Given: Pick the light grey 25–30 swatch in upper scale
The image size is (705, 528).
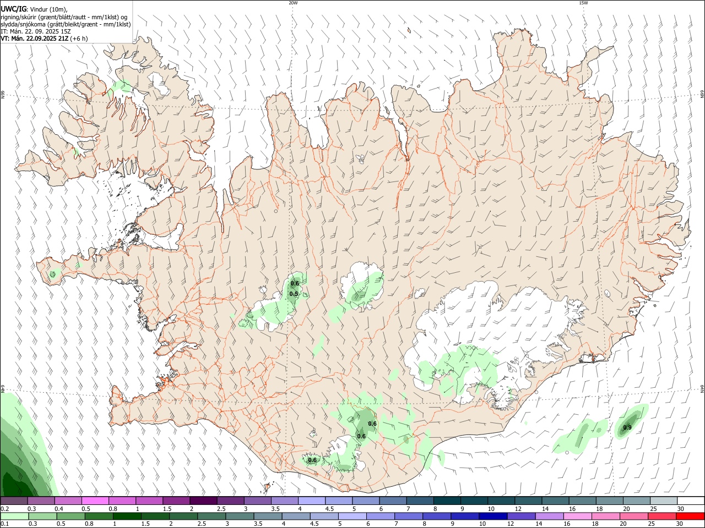Looking at the screenshot, I should pyautogui.click(x=663, y=501).
